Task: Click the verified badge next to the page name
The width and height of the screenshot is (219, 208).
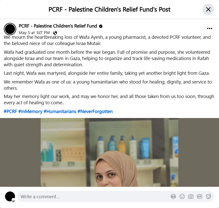Action: pos(101,26)
